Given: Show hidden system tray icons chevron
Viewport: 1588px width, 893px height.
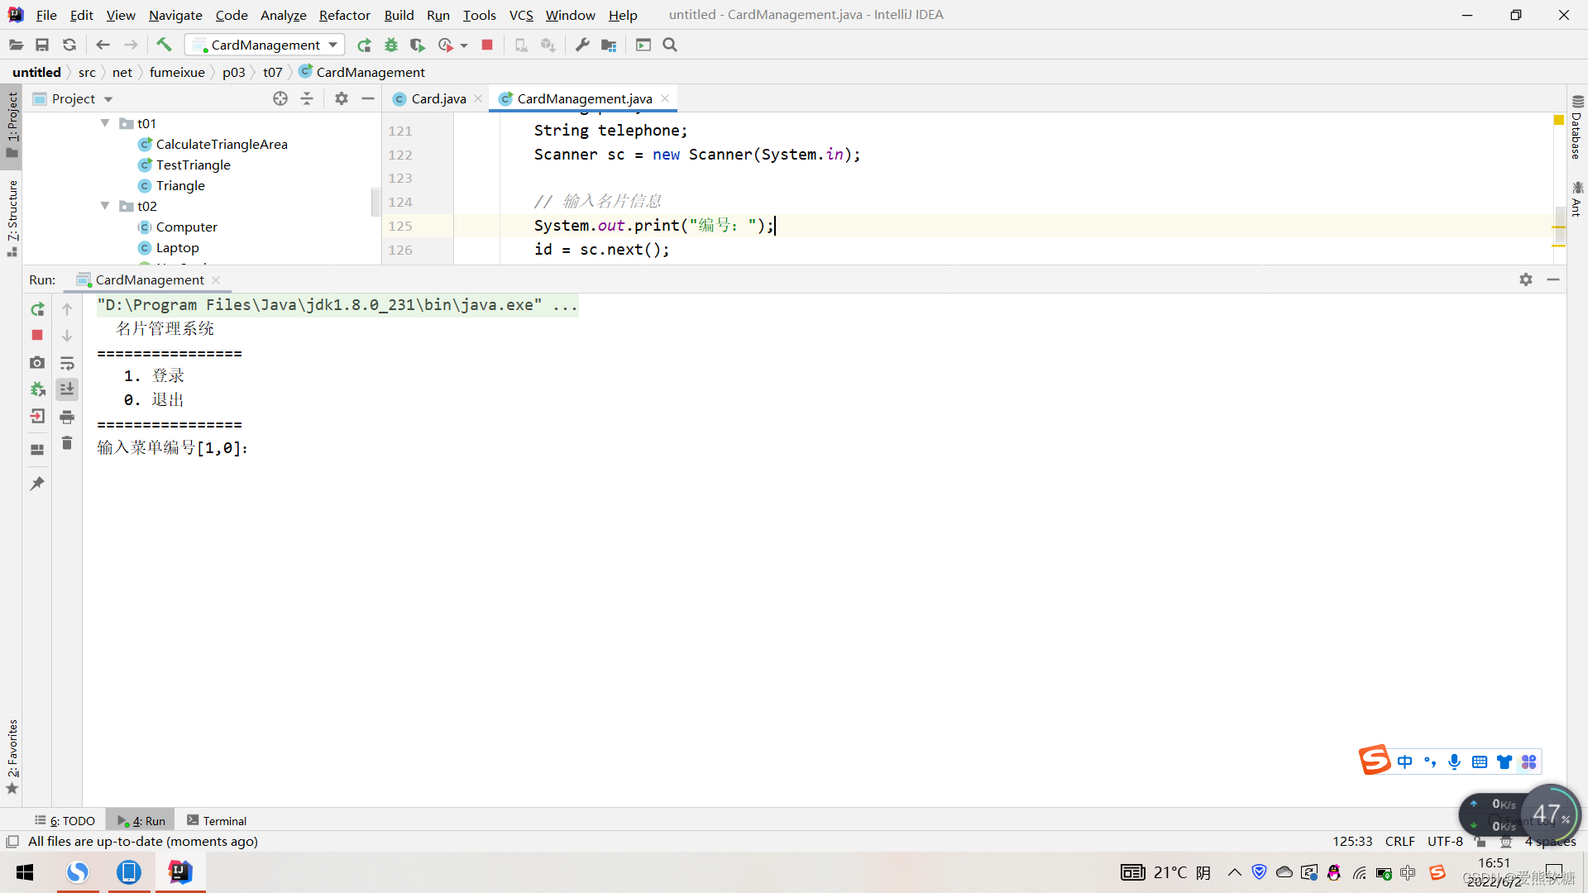Looking at the screenshot, I should [x=1234, y=872].
